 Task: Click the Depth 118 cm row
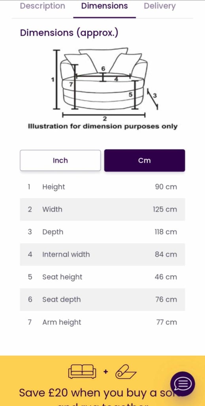click(x=102, y=232)
